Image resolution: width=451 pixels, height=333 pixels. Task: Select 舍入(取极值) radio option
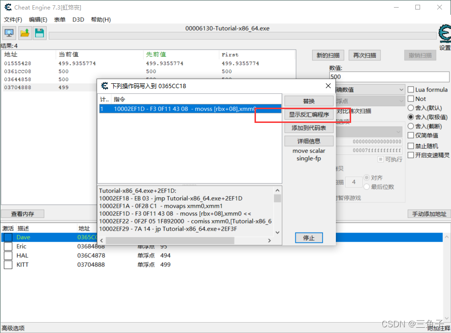[411, 117]
